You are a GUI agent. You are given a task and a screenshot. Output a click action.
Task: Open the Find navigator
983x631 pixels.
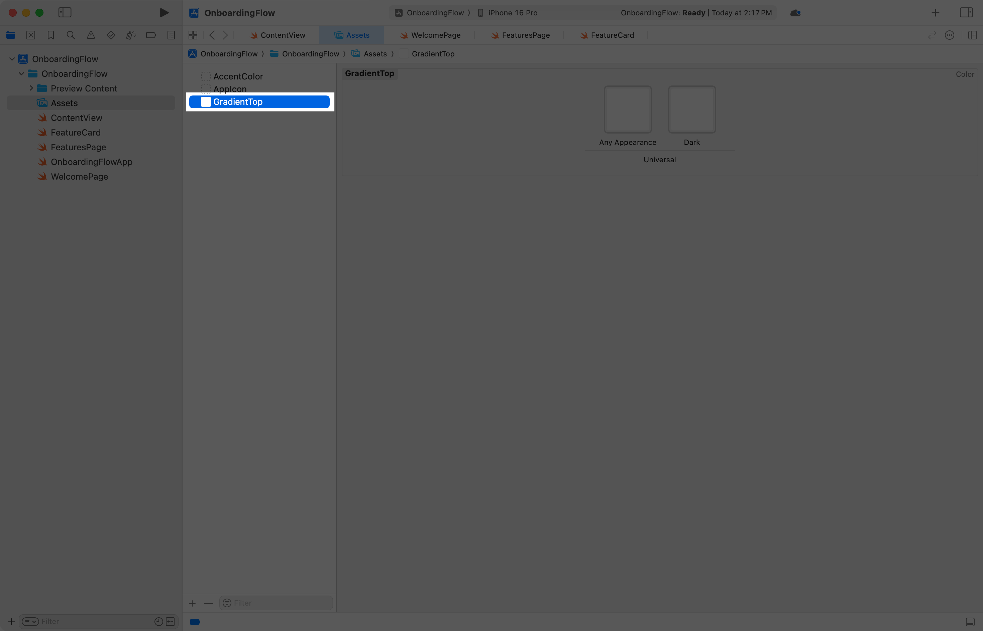point(70,35)
